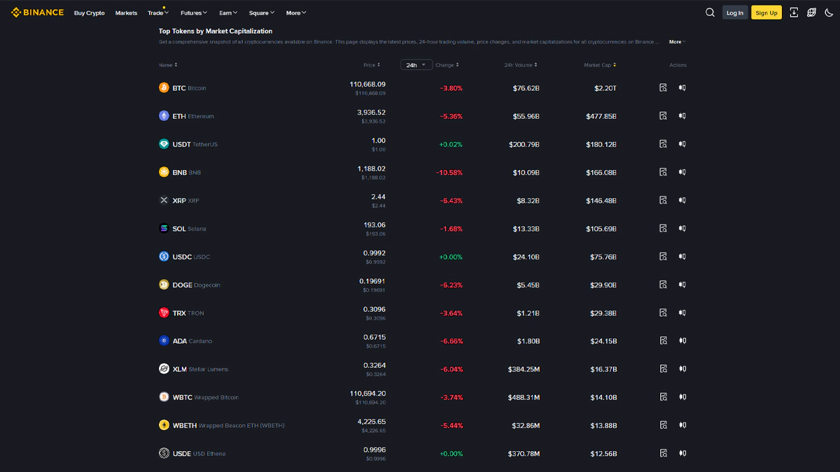
Task: Expand the More description link
Action: [x=676, y=42]
